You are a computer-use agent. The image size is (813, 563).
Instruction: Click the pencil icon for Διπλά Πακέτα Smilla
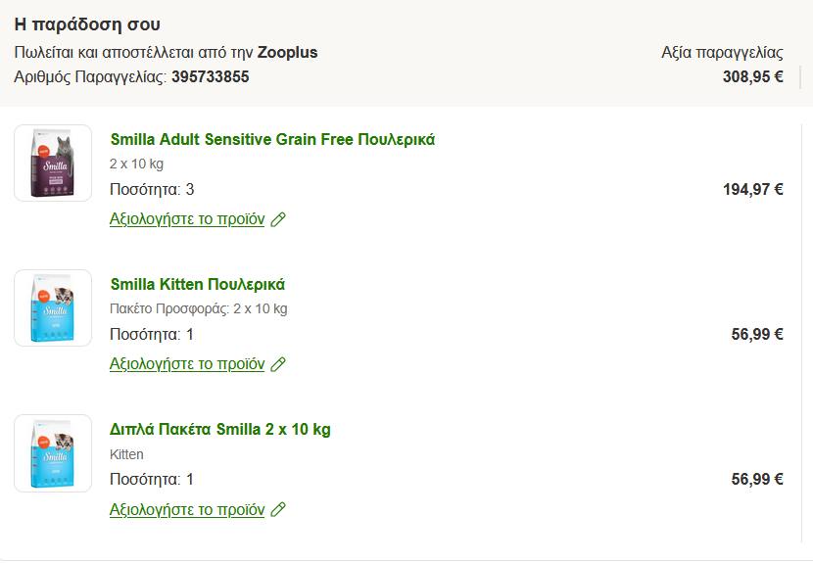pos(278,509)
